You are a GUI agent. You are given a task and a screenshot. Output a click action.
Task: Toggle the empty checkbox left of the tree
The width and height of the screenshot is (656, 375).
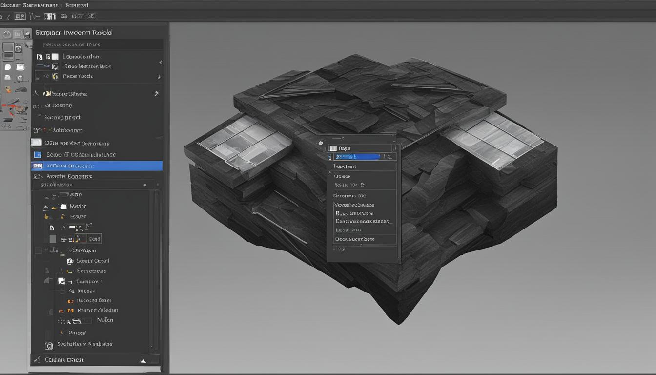(38, 250)
